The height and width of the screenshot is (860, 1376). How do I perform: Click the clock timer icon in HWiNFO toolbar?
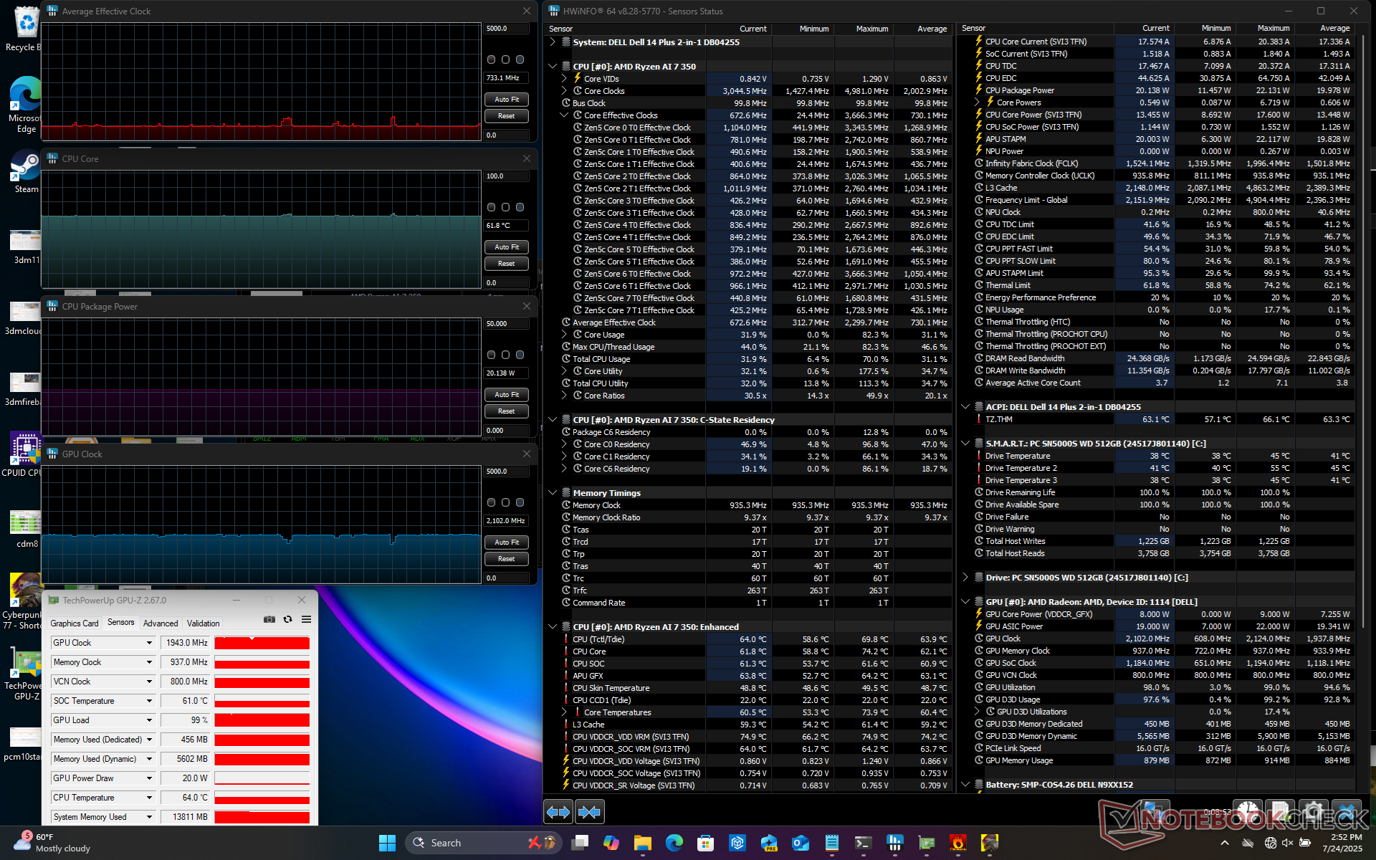[x=1248, y=812]
